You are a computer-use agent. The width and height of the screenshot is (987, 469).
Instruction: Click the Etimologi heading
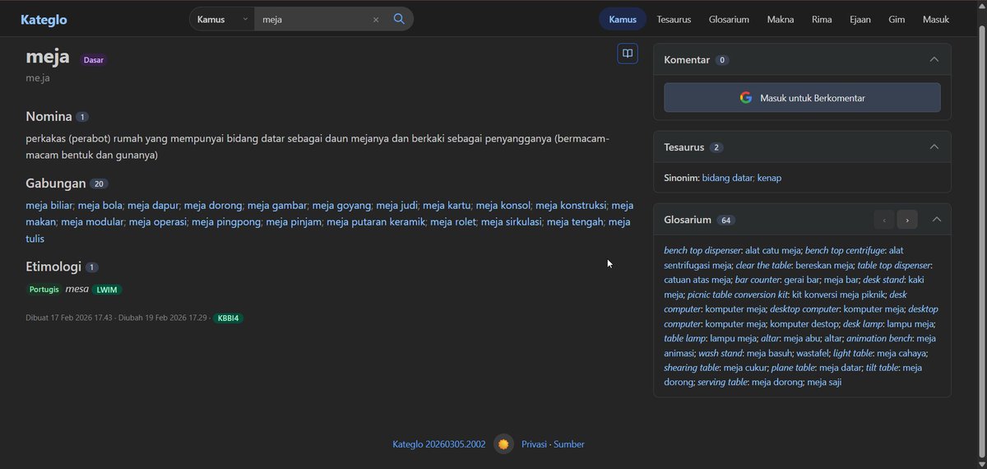tap(53, 267)
